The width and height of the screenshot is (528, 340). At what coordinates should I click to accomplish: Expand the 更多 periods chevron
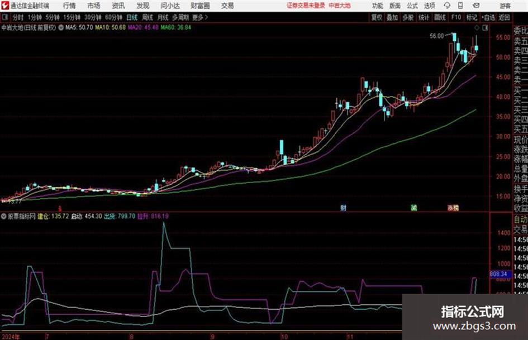[200, 17]
